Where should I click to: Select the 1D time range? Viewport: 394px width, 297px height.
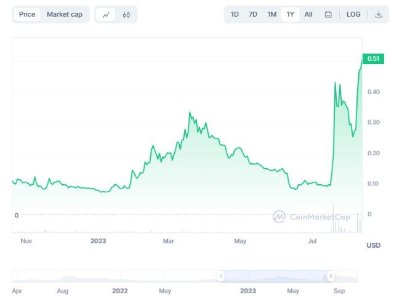pyautogui.click(x=235, y=14)
